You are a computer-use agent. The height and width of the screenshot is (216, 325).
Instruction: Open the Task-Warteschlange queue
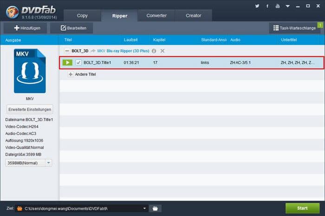point(294,28)
